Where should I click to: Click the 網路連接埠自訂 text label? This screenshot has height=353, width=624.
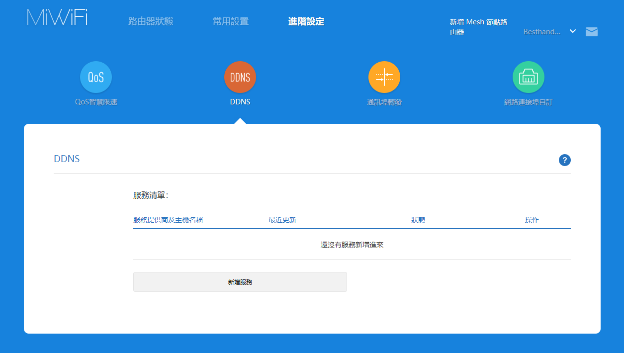[x=529, y=102]
